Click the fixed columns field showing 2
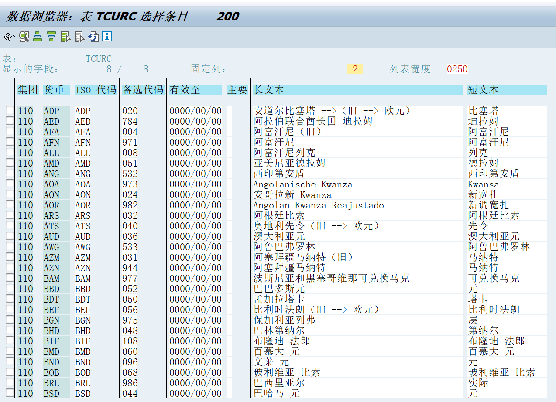 click(x=355, y=69)
